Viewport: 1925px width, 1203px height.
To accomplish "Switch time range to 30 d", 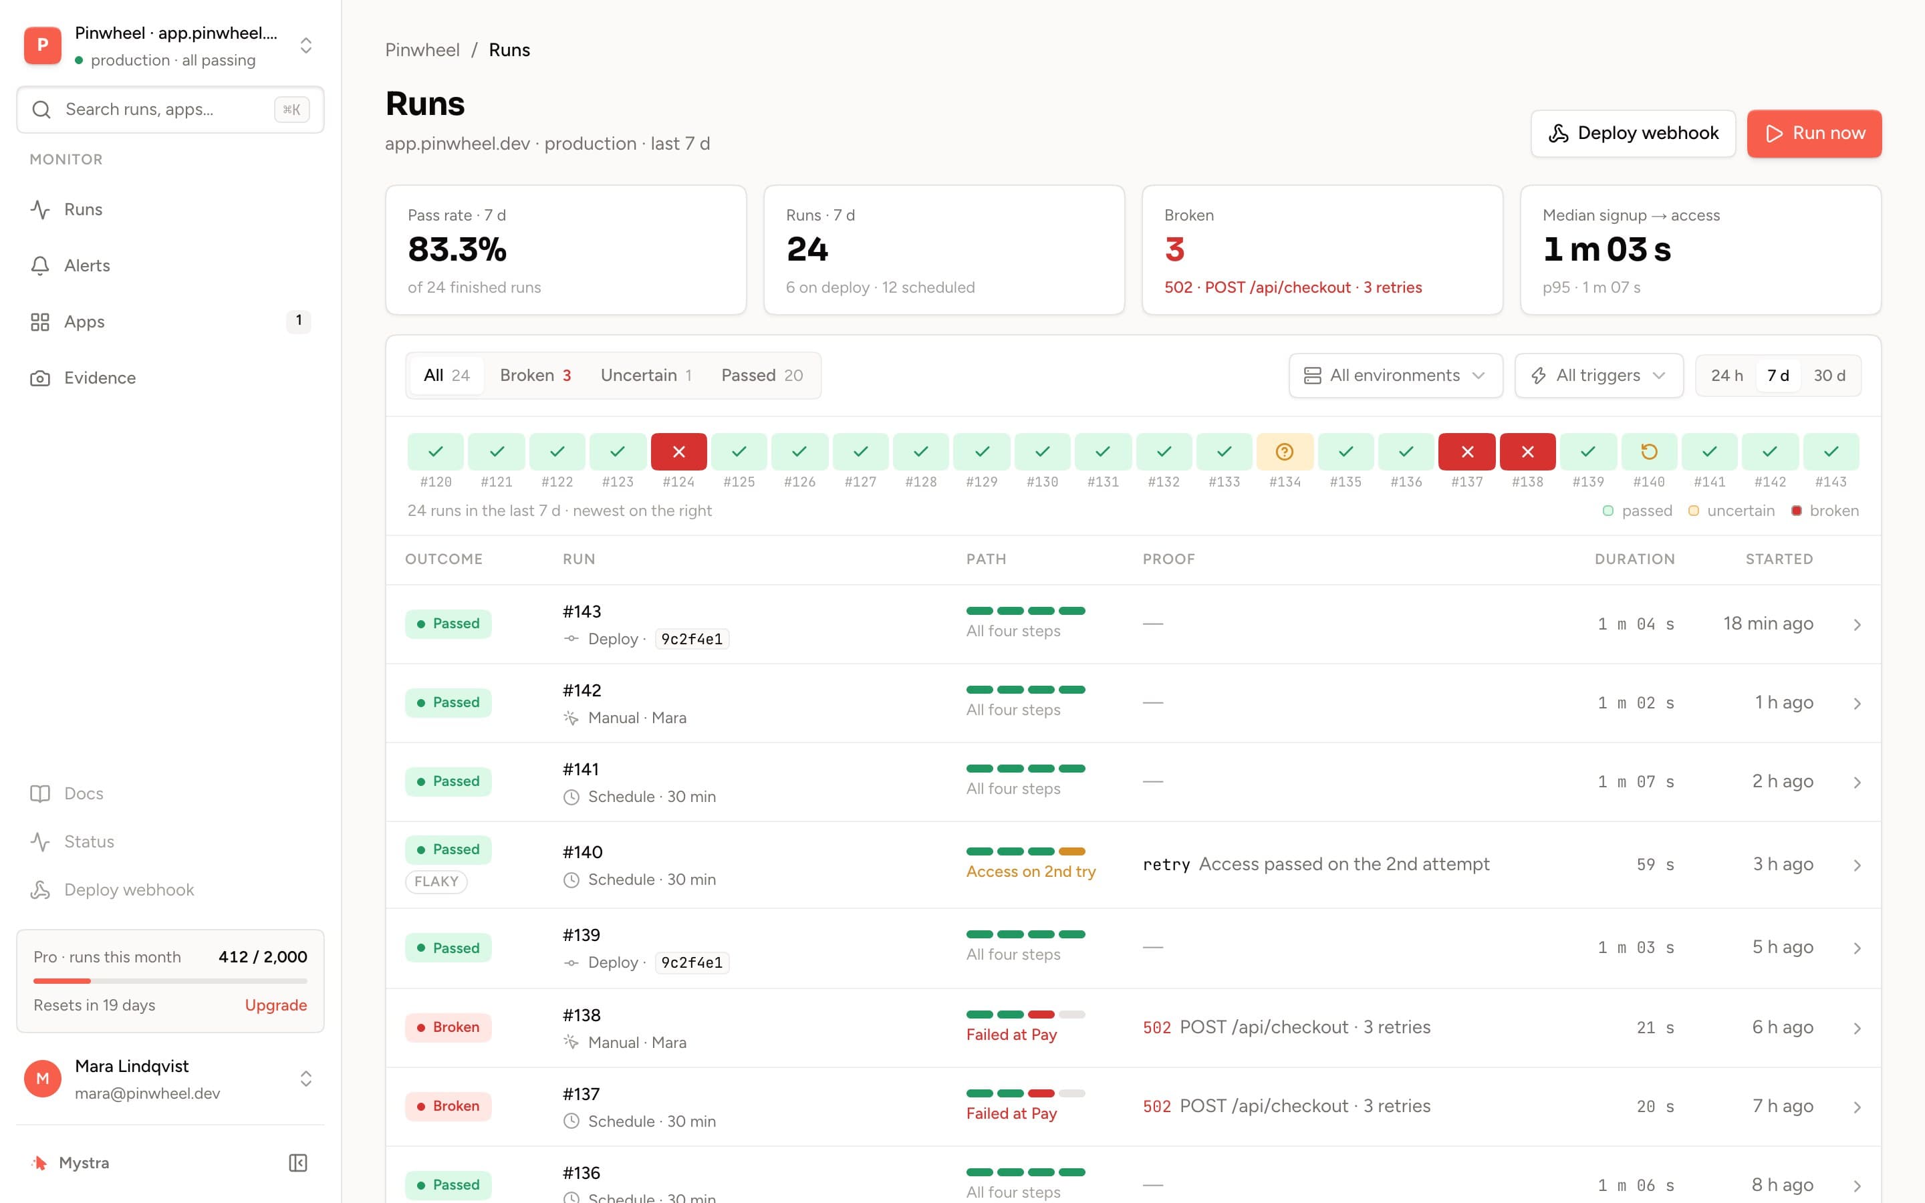I will tap(1829, 376).
